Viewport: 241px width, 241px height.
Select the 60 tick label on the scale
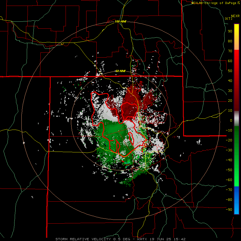coord(230,61)
